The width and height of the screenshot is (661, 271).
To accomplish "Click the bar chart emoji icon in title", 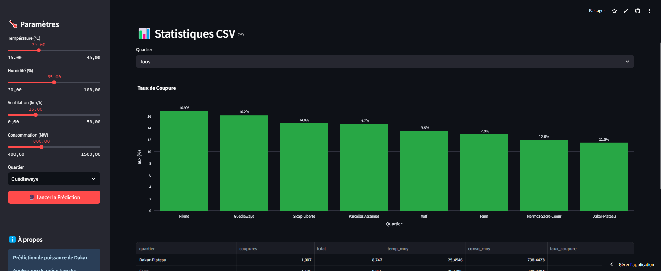I will coord(144,34).
